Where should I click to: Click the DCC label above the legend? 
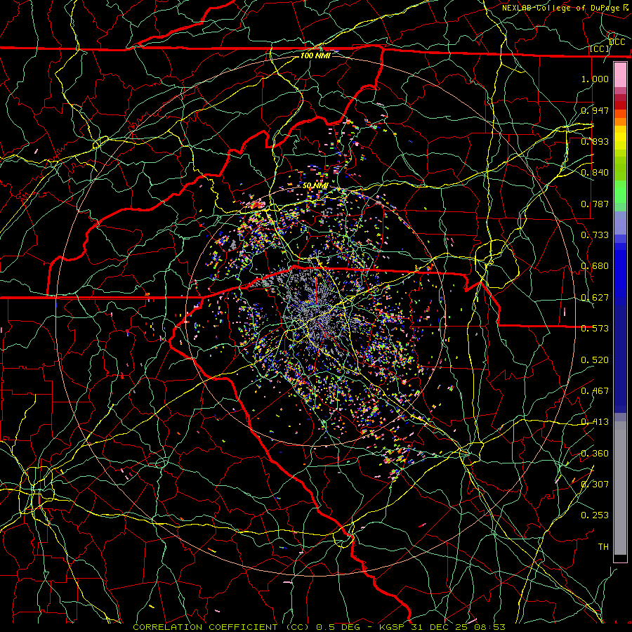[617, 42]
